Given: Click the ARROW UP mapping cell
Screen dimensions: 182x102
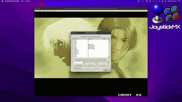Looking at the screenshot, I should click(x=90, y=44).
